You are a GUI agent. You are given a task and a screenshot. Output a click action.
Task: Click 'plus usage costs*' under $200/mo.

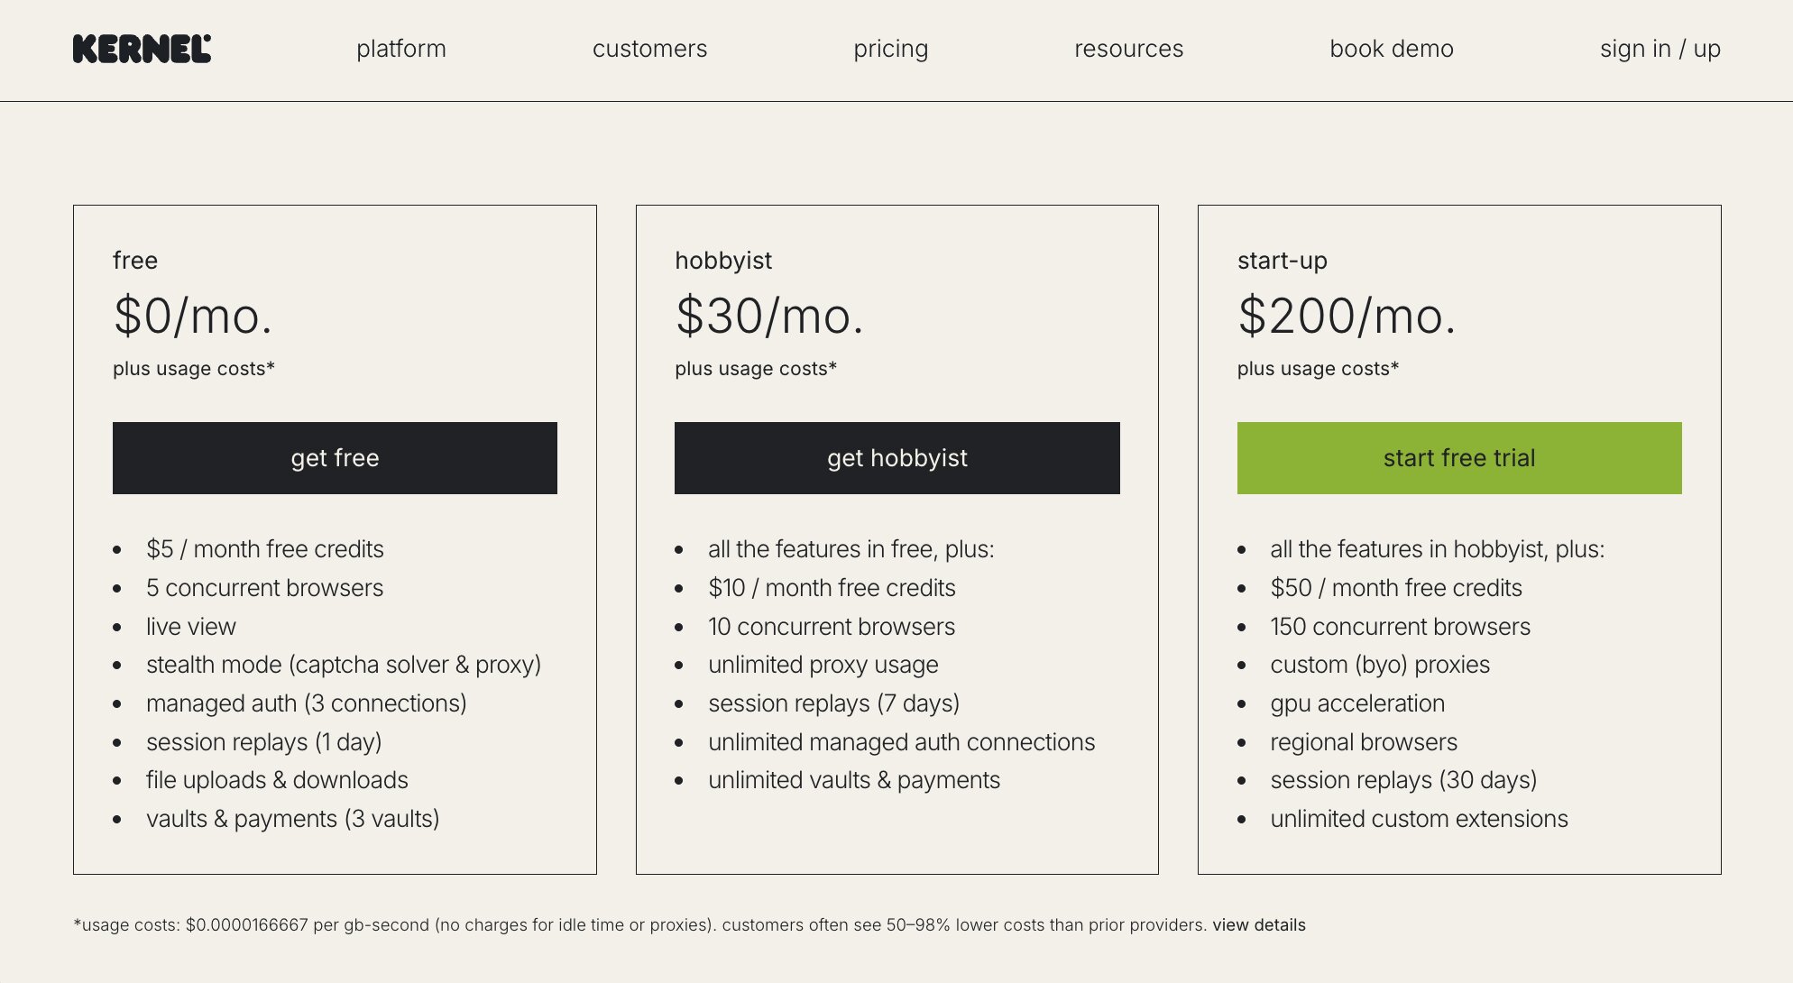(1318, 369)
